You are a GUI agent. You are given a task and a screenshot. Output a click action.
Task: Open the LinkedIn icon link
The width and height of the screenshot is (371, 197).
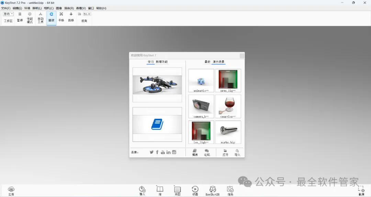pos(168,152)
